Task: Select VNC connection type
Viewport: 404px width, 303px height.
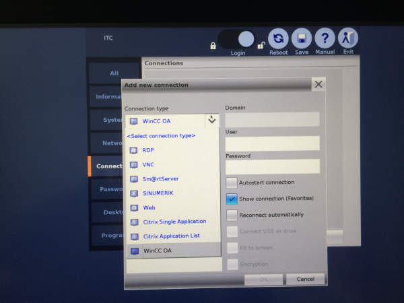Action: point(174,165)
